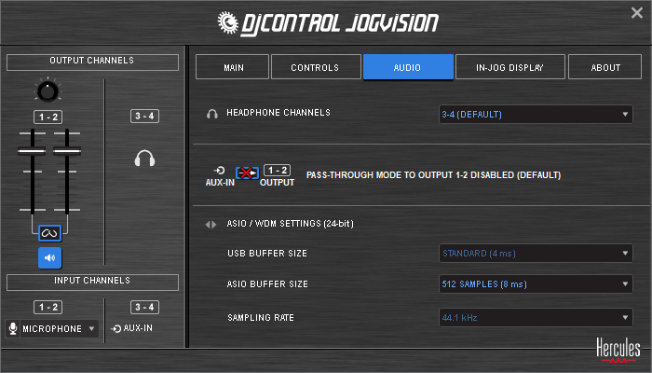Click the Hercules logo
This screenshot has height=373, width=652.
(618, 349)
